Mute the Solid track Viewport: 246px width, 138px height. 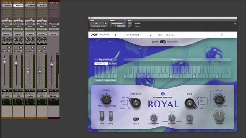point(9,51)
